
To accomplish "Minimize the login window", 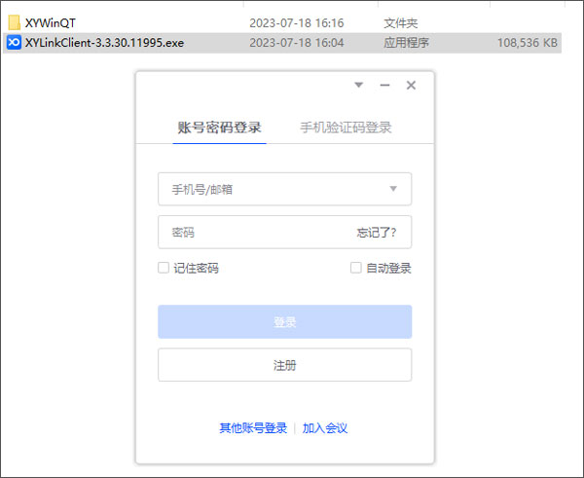I will 384,85.
